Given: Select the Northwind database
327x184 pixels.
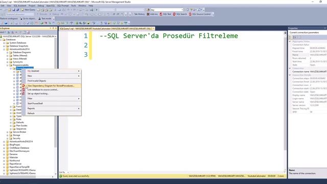Looking at the screenshot, I should [15, 160].
